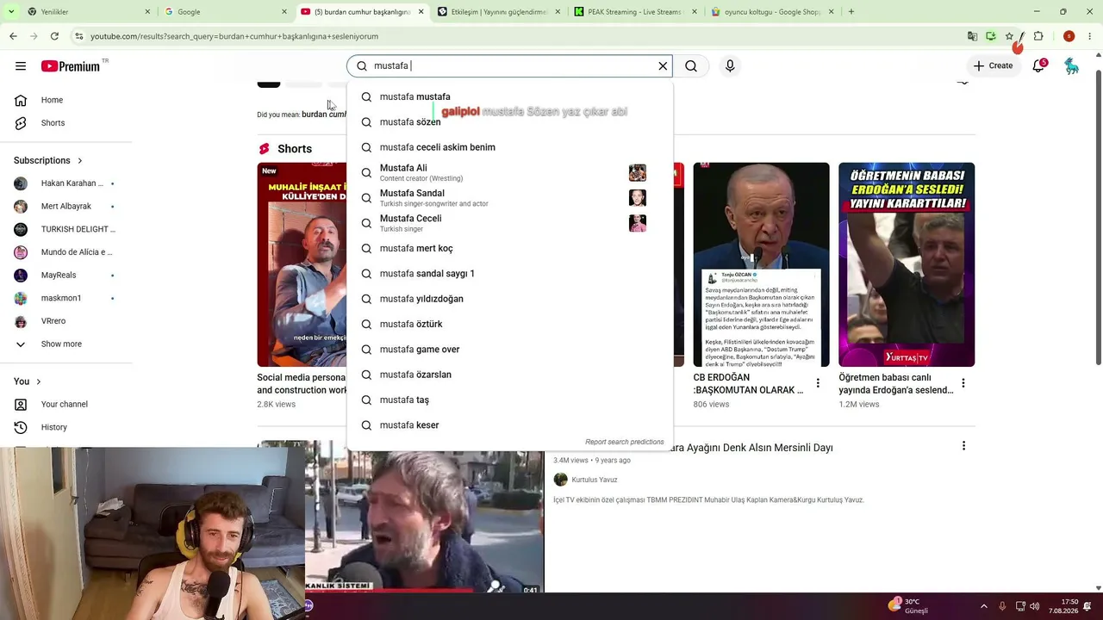The height and width of the screenshot is (620, 1103).
Task: Choose Mustafa Ceceli Turkish singer suggestion
Action: click(510, 223)
